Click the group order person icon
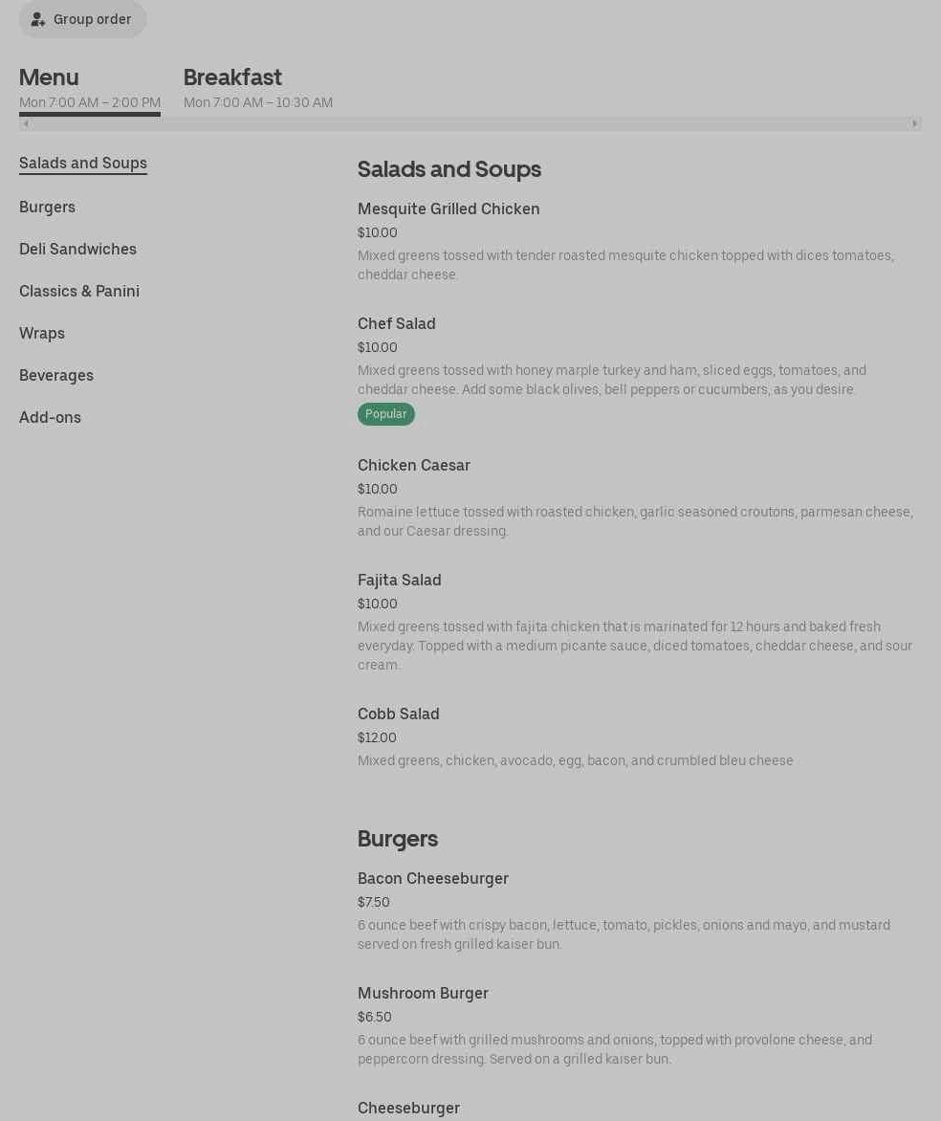Viewport: 941px width, 1121px height. click(x=38, y=19)
